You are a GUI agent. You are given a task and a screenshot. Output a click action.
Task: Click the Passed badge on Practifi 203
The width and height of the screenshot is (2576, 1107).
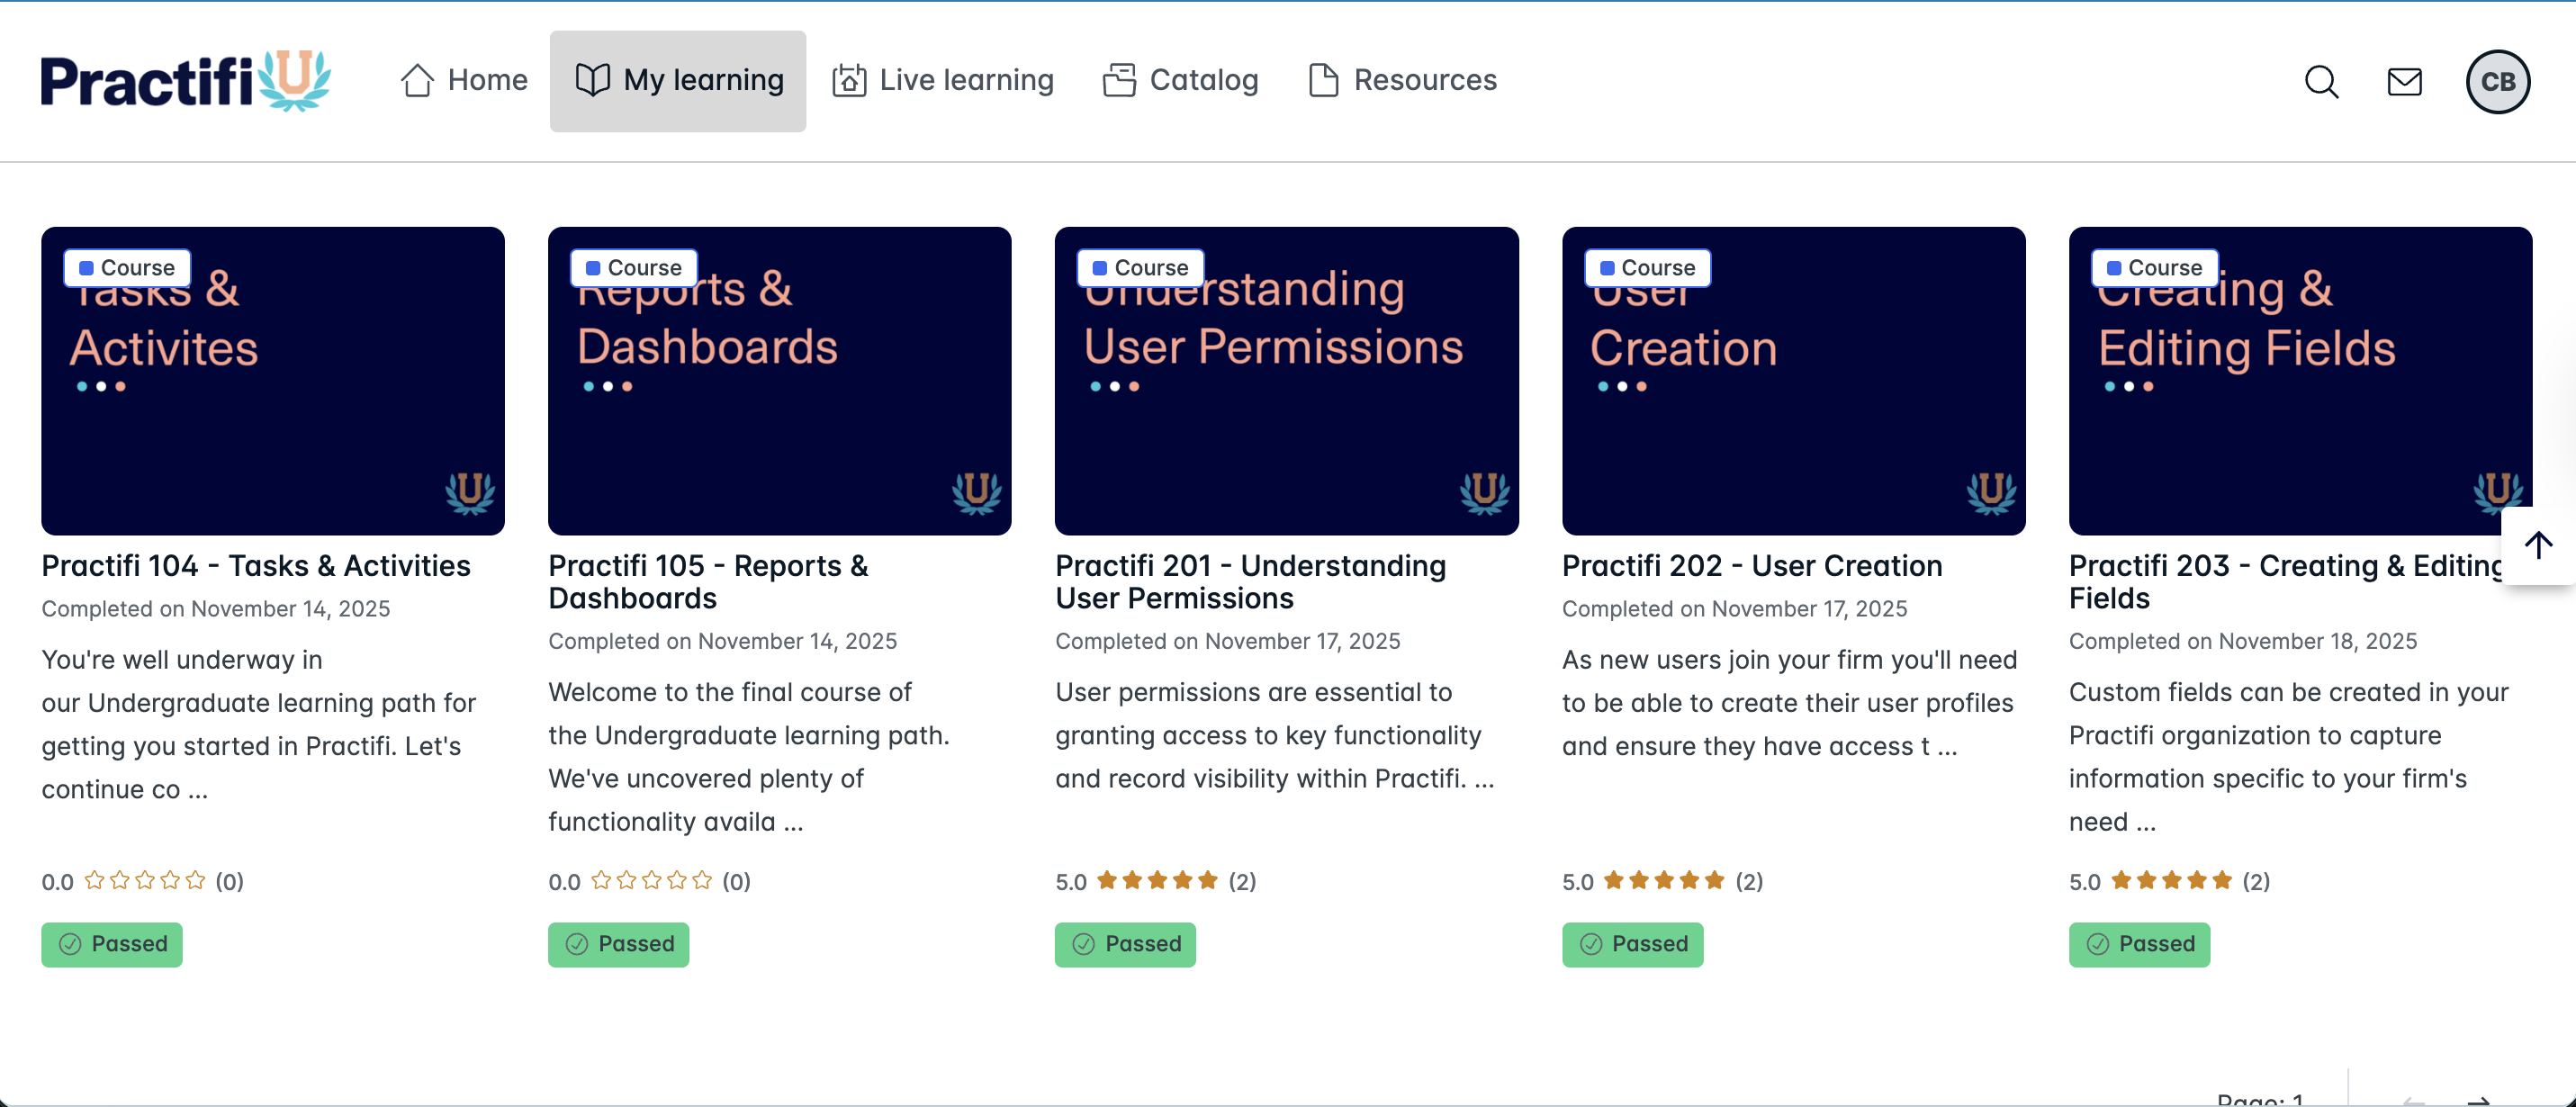coord(2140,944)
